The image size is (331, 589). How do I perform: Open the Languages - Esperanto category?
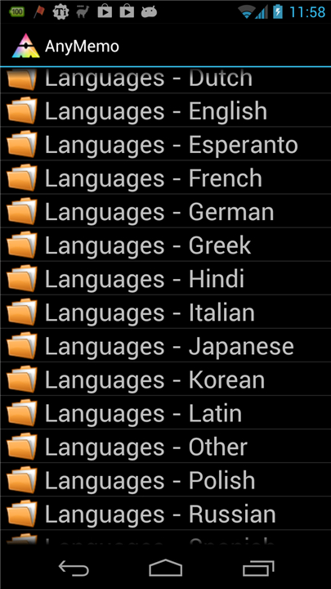click(165, 144)
